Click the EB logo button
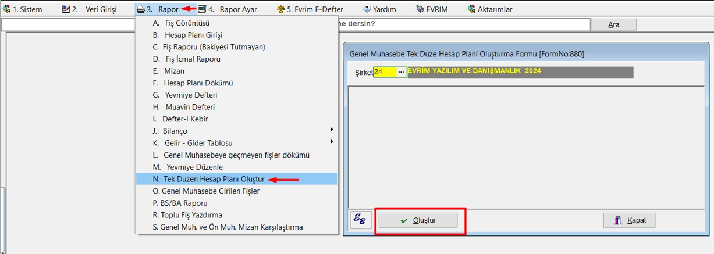Viewport: 714px width, 254px height. (361, 220)
